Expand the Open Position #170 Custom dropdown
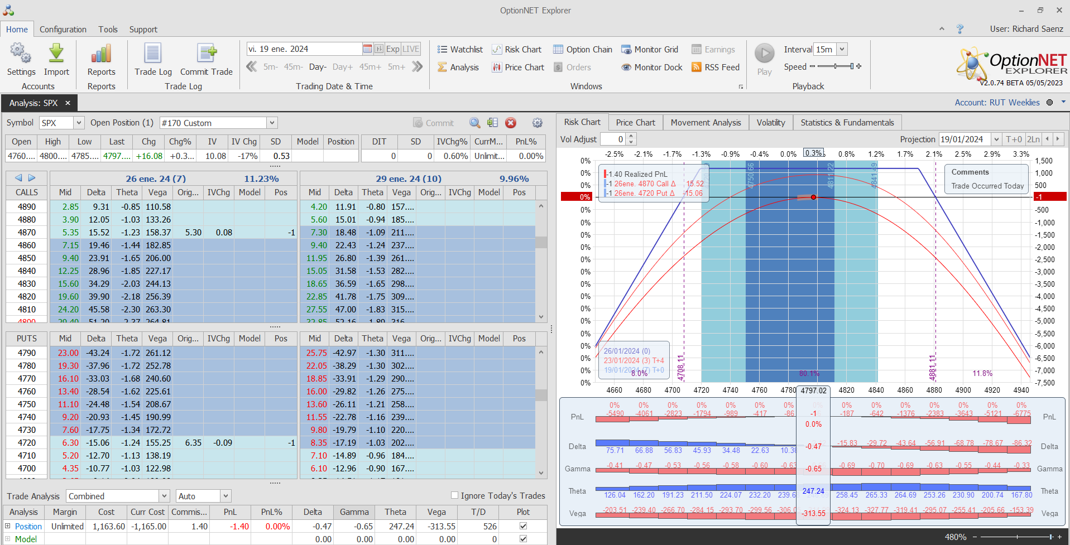The image size is (1070, 545). point(272,123)
